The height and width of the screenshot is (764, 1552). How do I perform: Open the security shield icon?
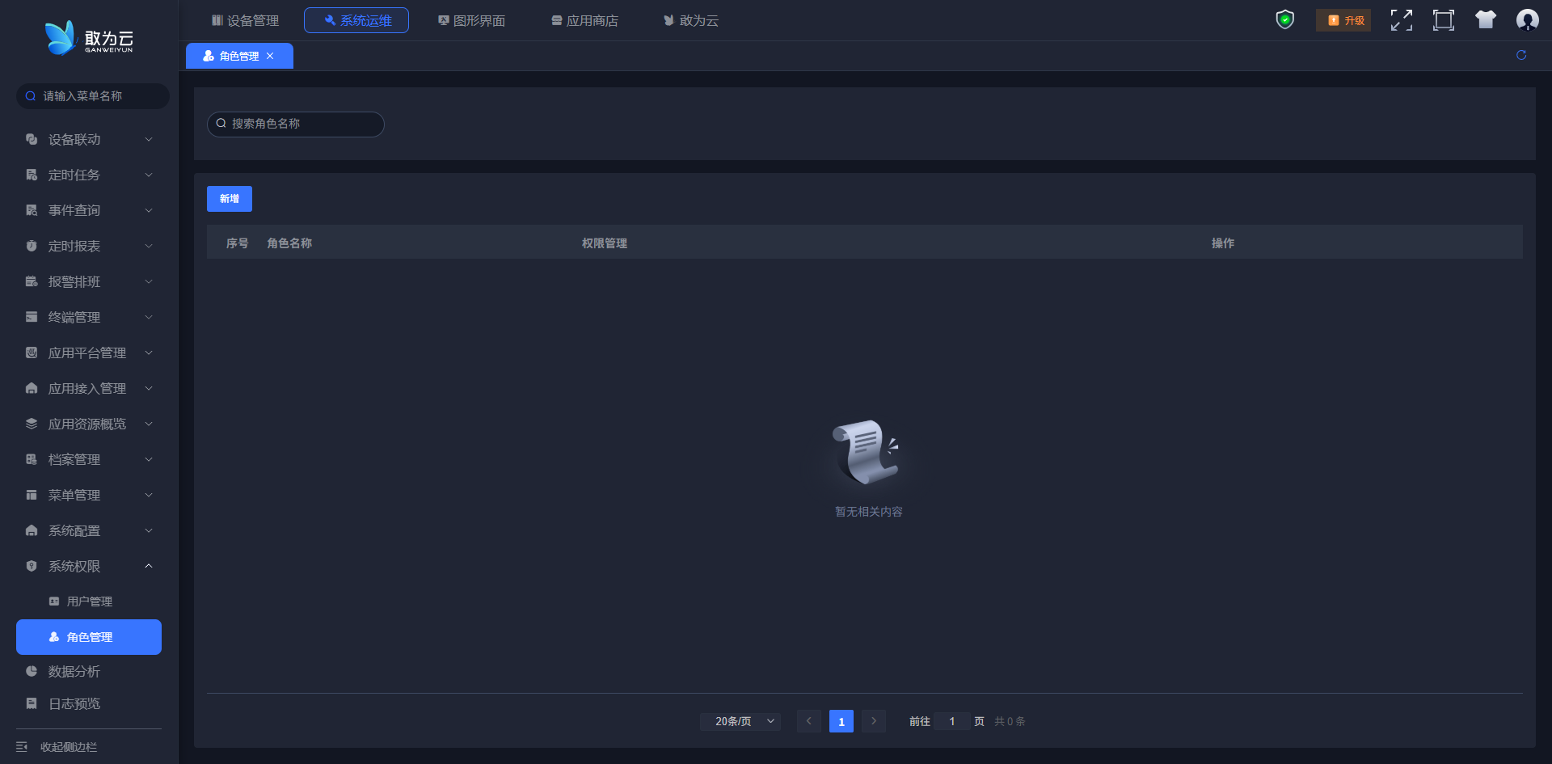1284,20
